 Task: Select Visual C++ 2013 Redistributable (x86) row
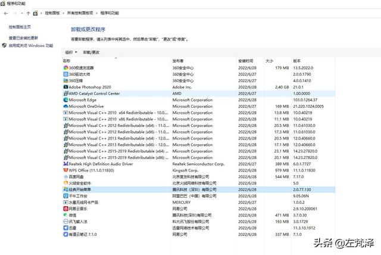(199, 145)
